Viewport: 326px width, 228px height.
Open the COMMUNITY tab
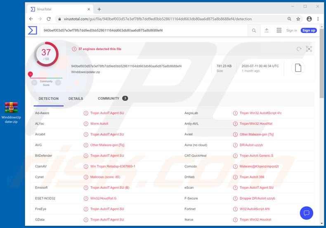coord(109,98)
